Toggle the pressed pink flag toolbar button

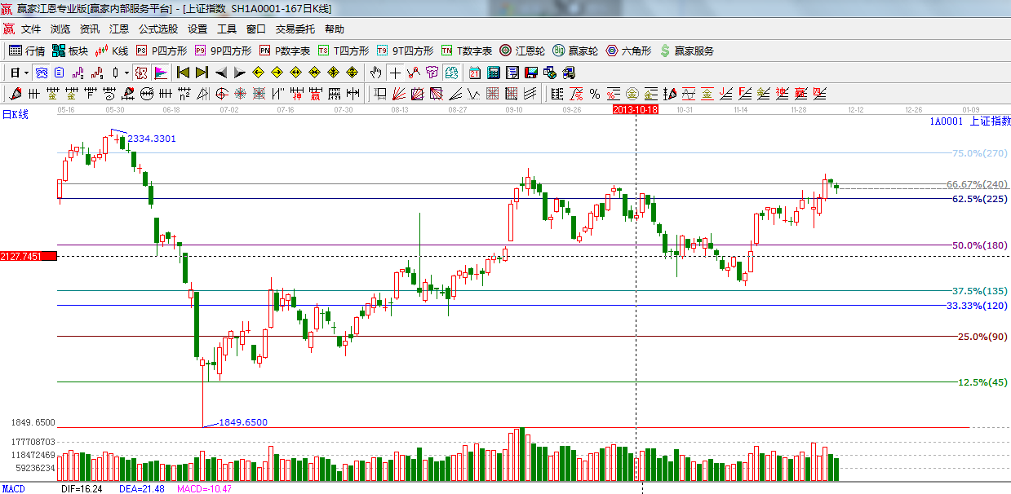160,73
